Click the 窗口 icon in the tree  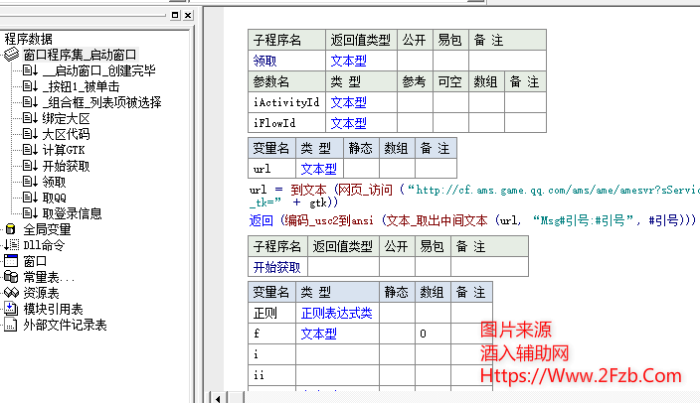tap(11, 261)
